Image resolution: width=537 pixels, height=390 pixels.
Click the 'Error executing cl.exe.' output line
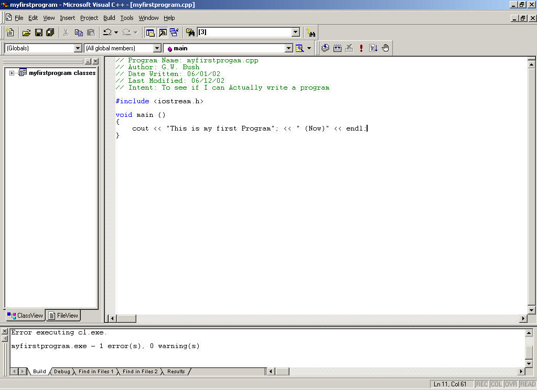point(59,332)
